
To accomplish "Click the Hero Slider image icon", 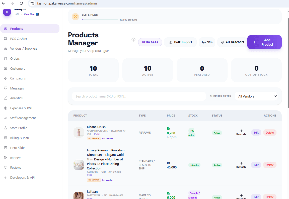I will [6, 148].
